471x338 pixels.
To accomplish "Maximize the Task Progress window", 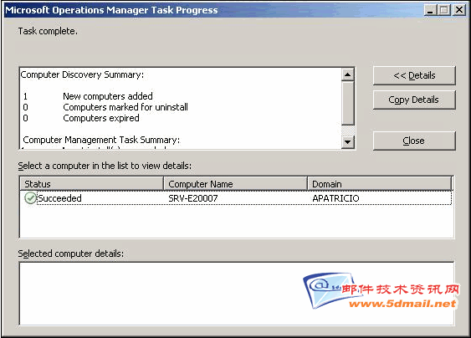I will coord(444,10).
